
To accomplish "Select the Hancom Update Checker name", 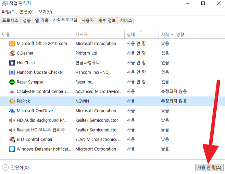I will [40, 72].
